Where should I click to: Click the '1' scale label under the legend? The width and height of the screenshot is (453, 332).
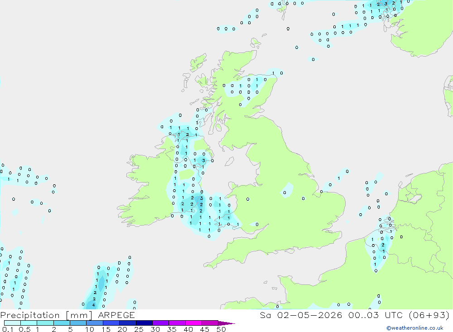pyautogui.click(x=37, y=329)
